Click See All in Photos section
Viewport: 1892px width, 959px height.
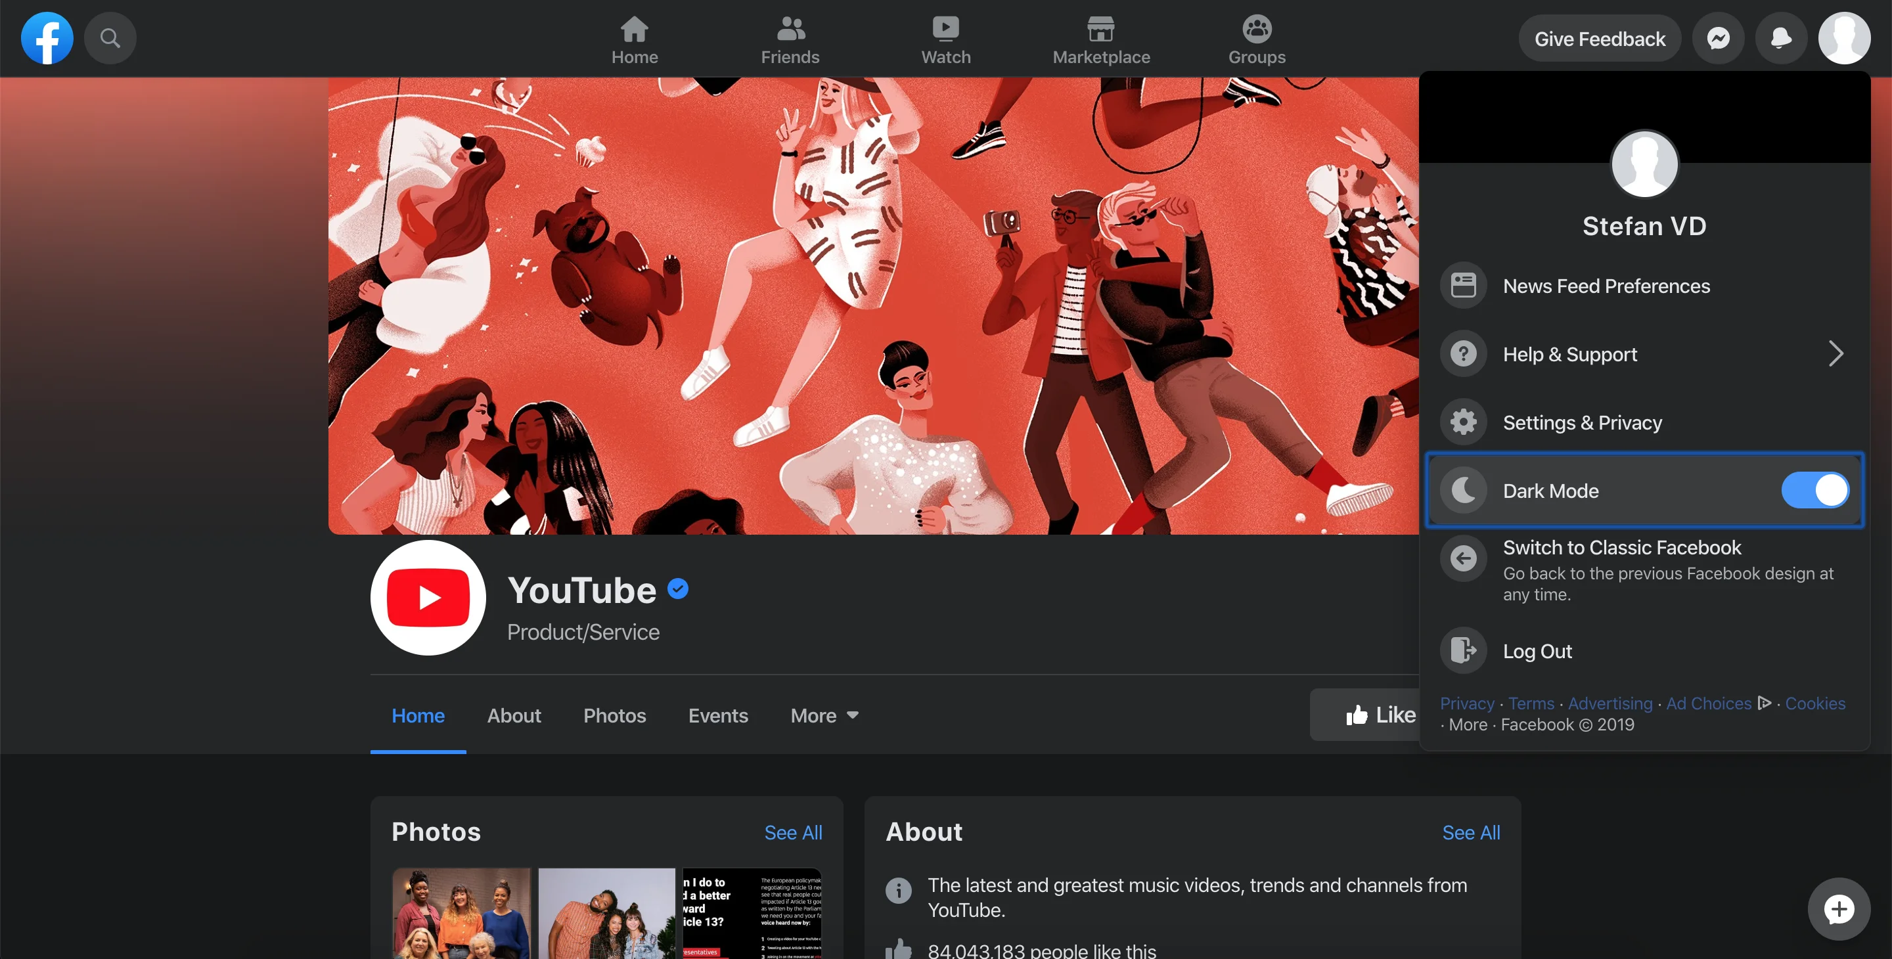pyautogui.click(x=793, y=832)
